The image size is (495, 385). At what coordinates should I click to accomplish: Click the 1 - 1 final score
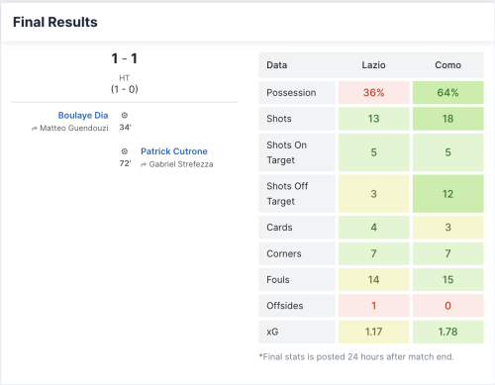coord(125,58)
